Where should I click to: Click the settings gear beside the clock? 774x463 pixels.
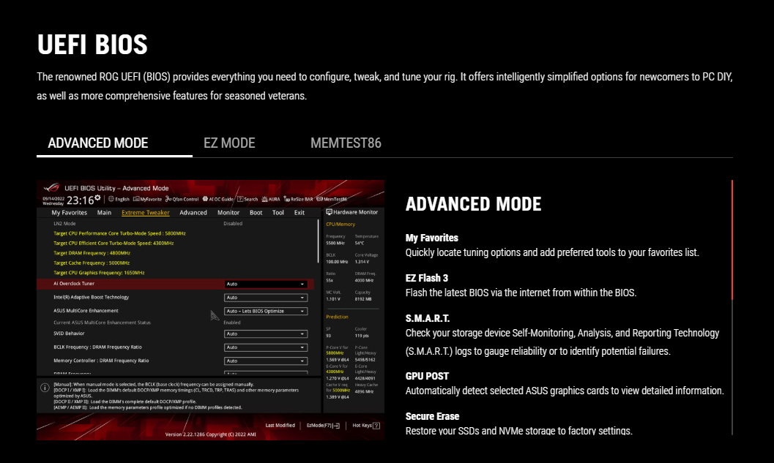[x=98, y=198]
